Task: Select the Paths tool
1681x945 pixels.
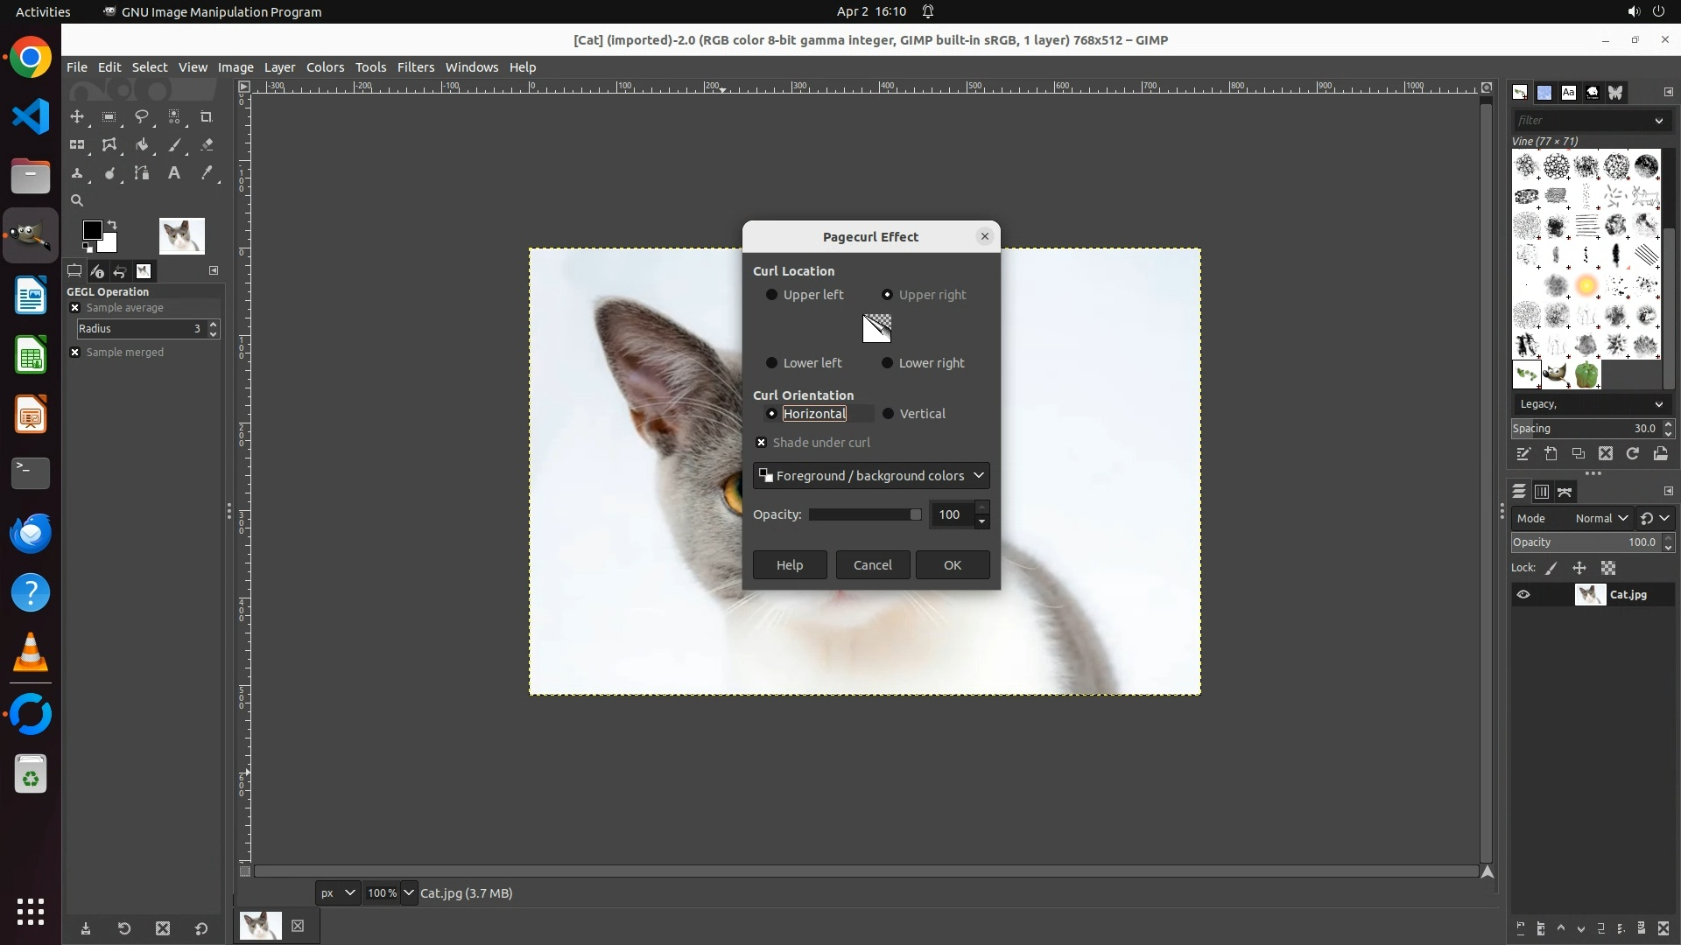Action: coord(142,173)
